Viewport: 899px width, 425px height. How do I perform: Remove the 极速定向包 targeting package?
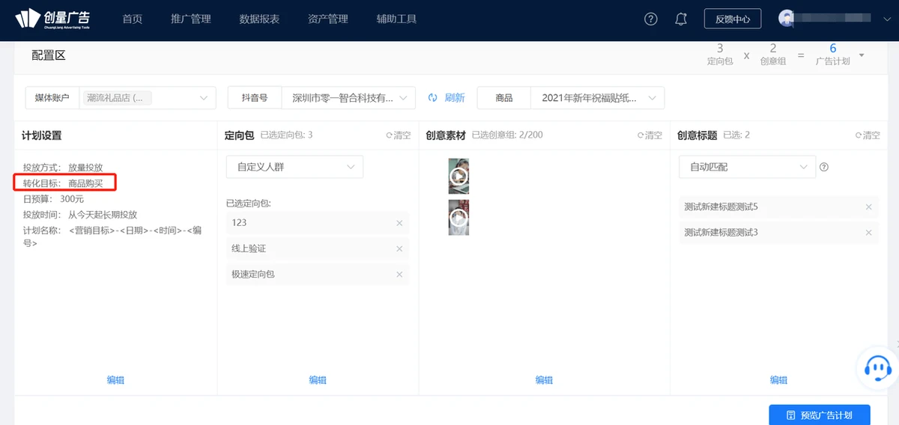(399, 275)
